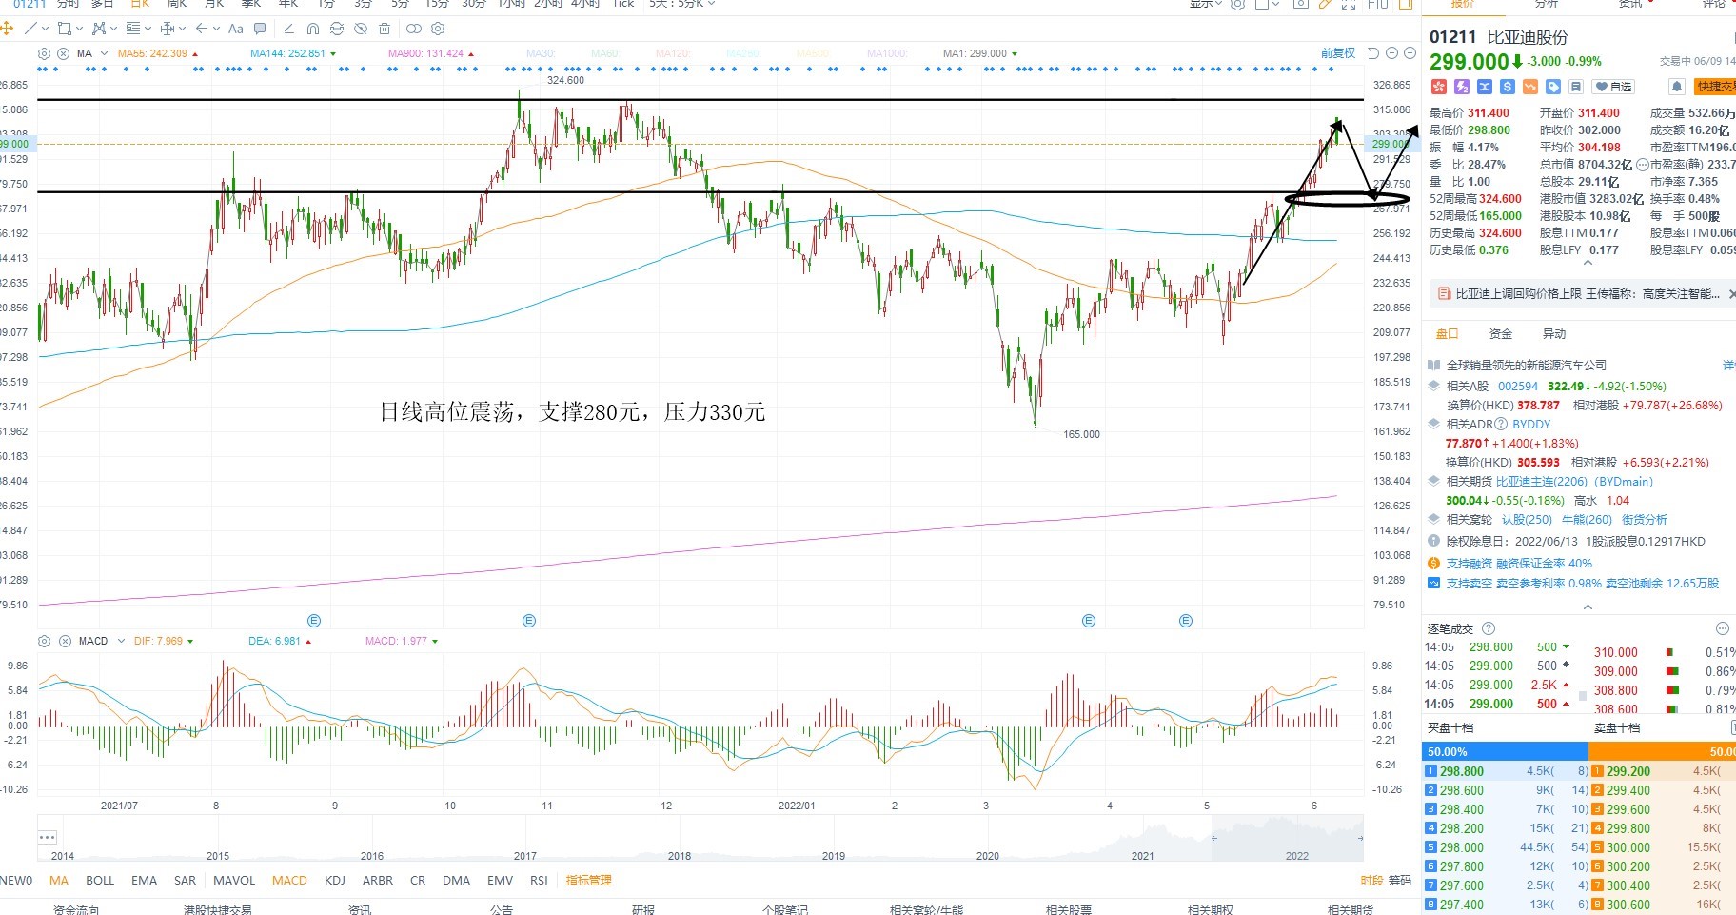The image size is (1736, 915).
Task: Add a comment bubble annotation
Action: tap(260, 29)
